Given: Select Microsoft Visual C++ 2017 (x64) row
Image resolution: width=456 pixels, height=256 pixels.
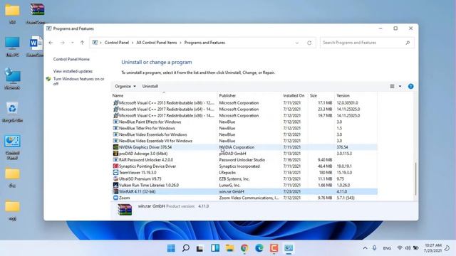Looking at the screenshot, I should tap(244, 109).
